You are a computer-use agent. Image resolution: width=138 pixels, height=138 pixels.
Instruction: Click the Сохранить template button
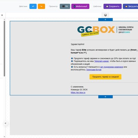[x=112, y=6]
